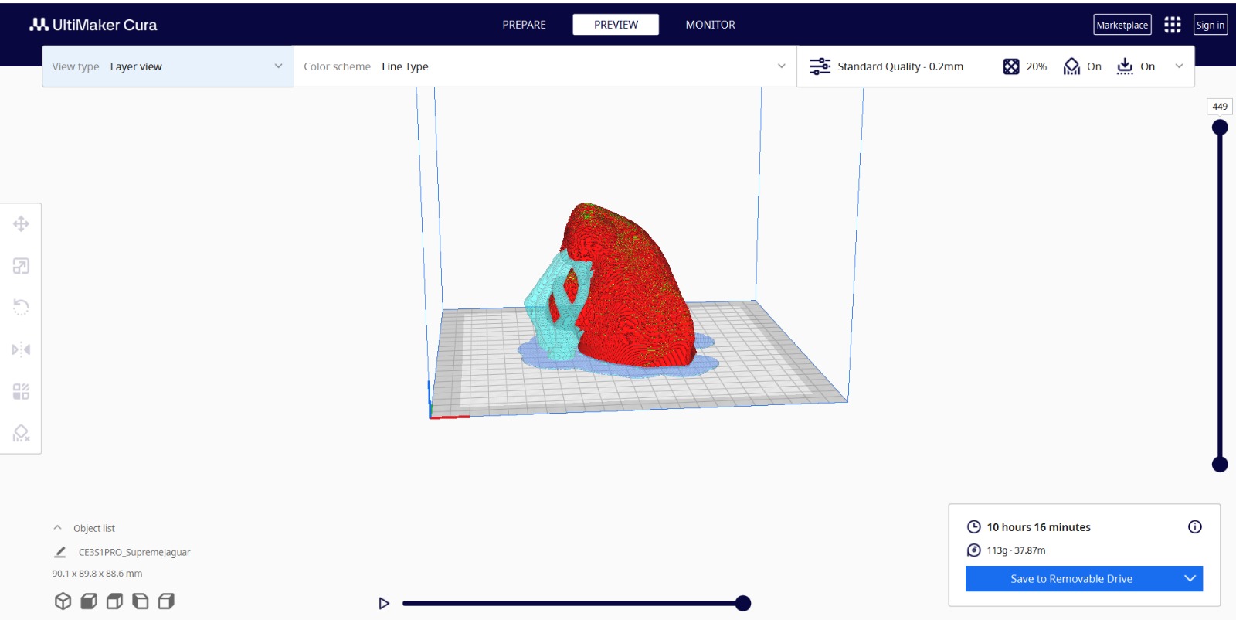Viewport: 1236px width, 620px height.
Task: Click the 113g · 37.87m material estimate
Action: click(1016, 550)
